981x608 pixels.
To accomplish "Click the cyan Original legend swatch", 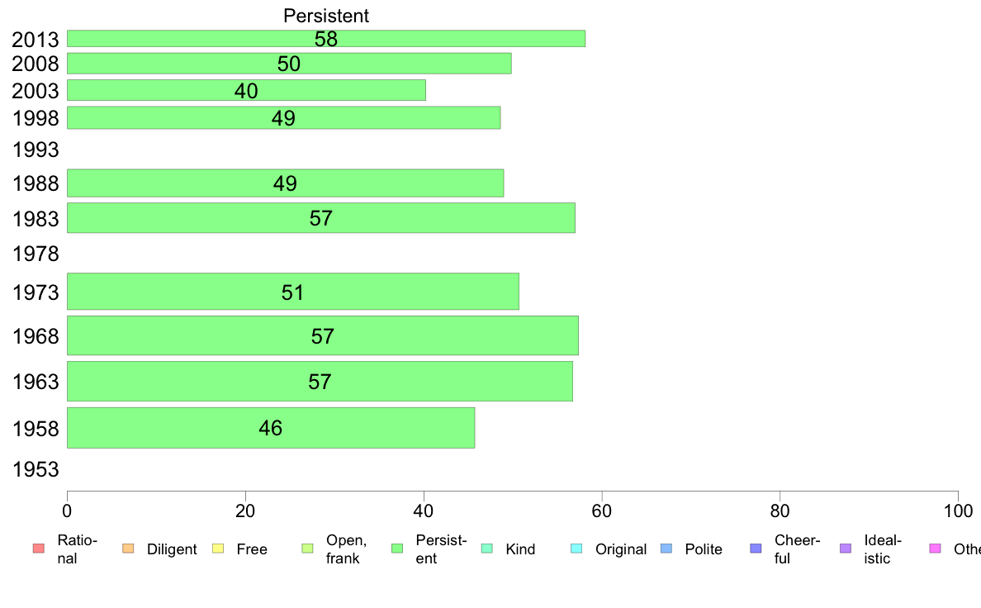I will [576, 549].
